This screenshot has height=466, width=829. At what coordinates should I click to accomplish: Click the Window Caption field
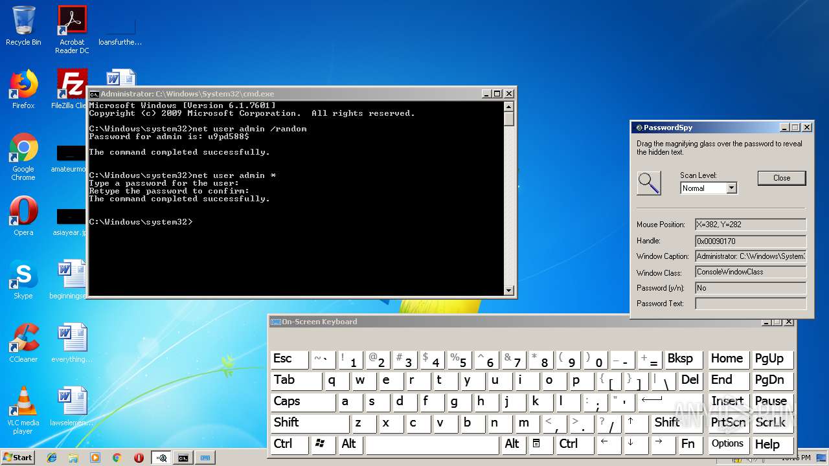[x=751, y=256]
